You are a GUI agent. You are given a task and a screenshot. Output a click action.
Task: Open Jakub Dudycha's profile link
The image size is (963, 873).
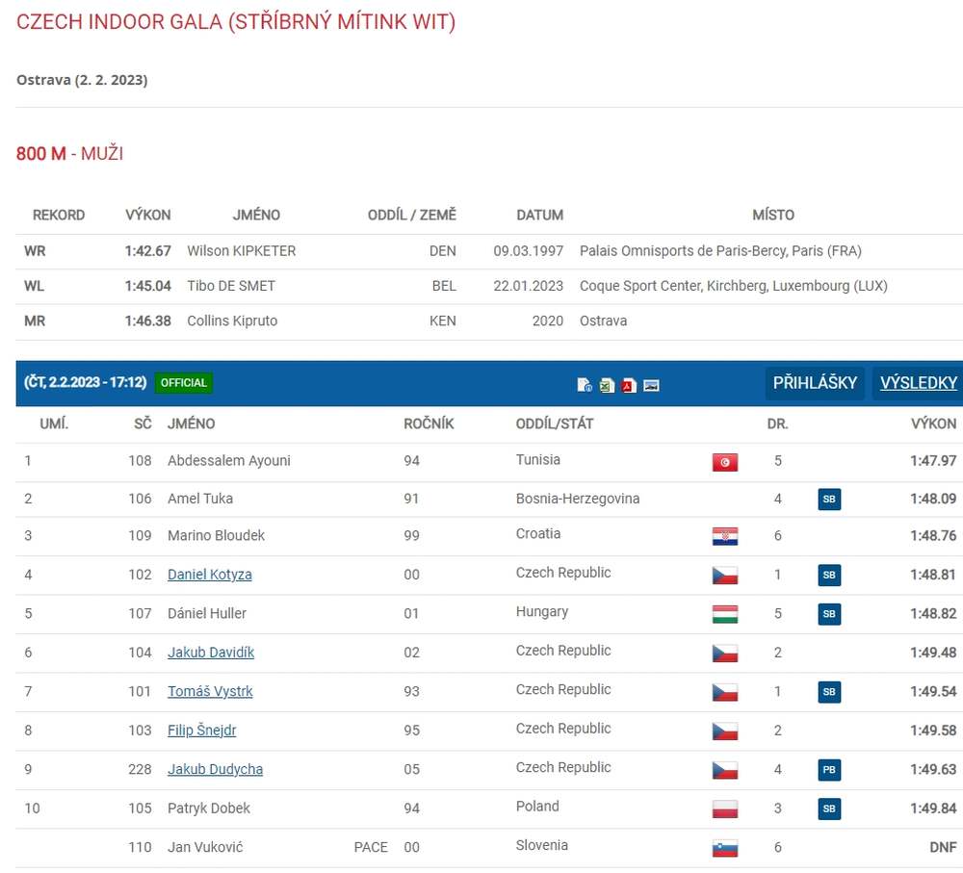(x=215, y=769)
